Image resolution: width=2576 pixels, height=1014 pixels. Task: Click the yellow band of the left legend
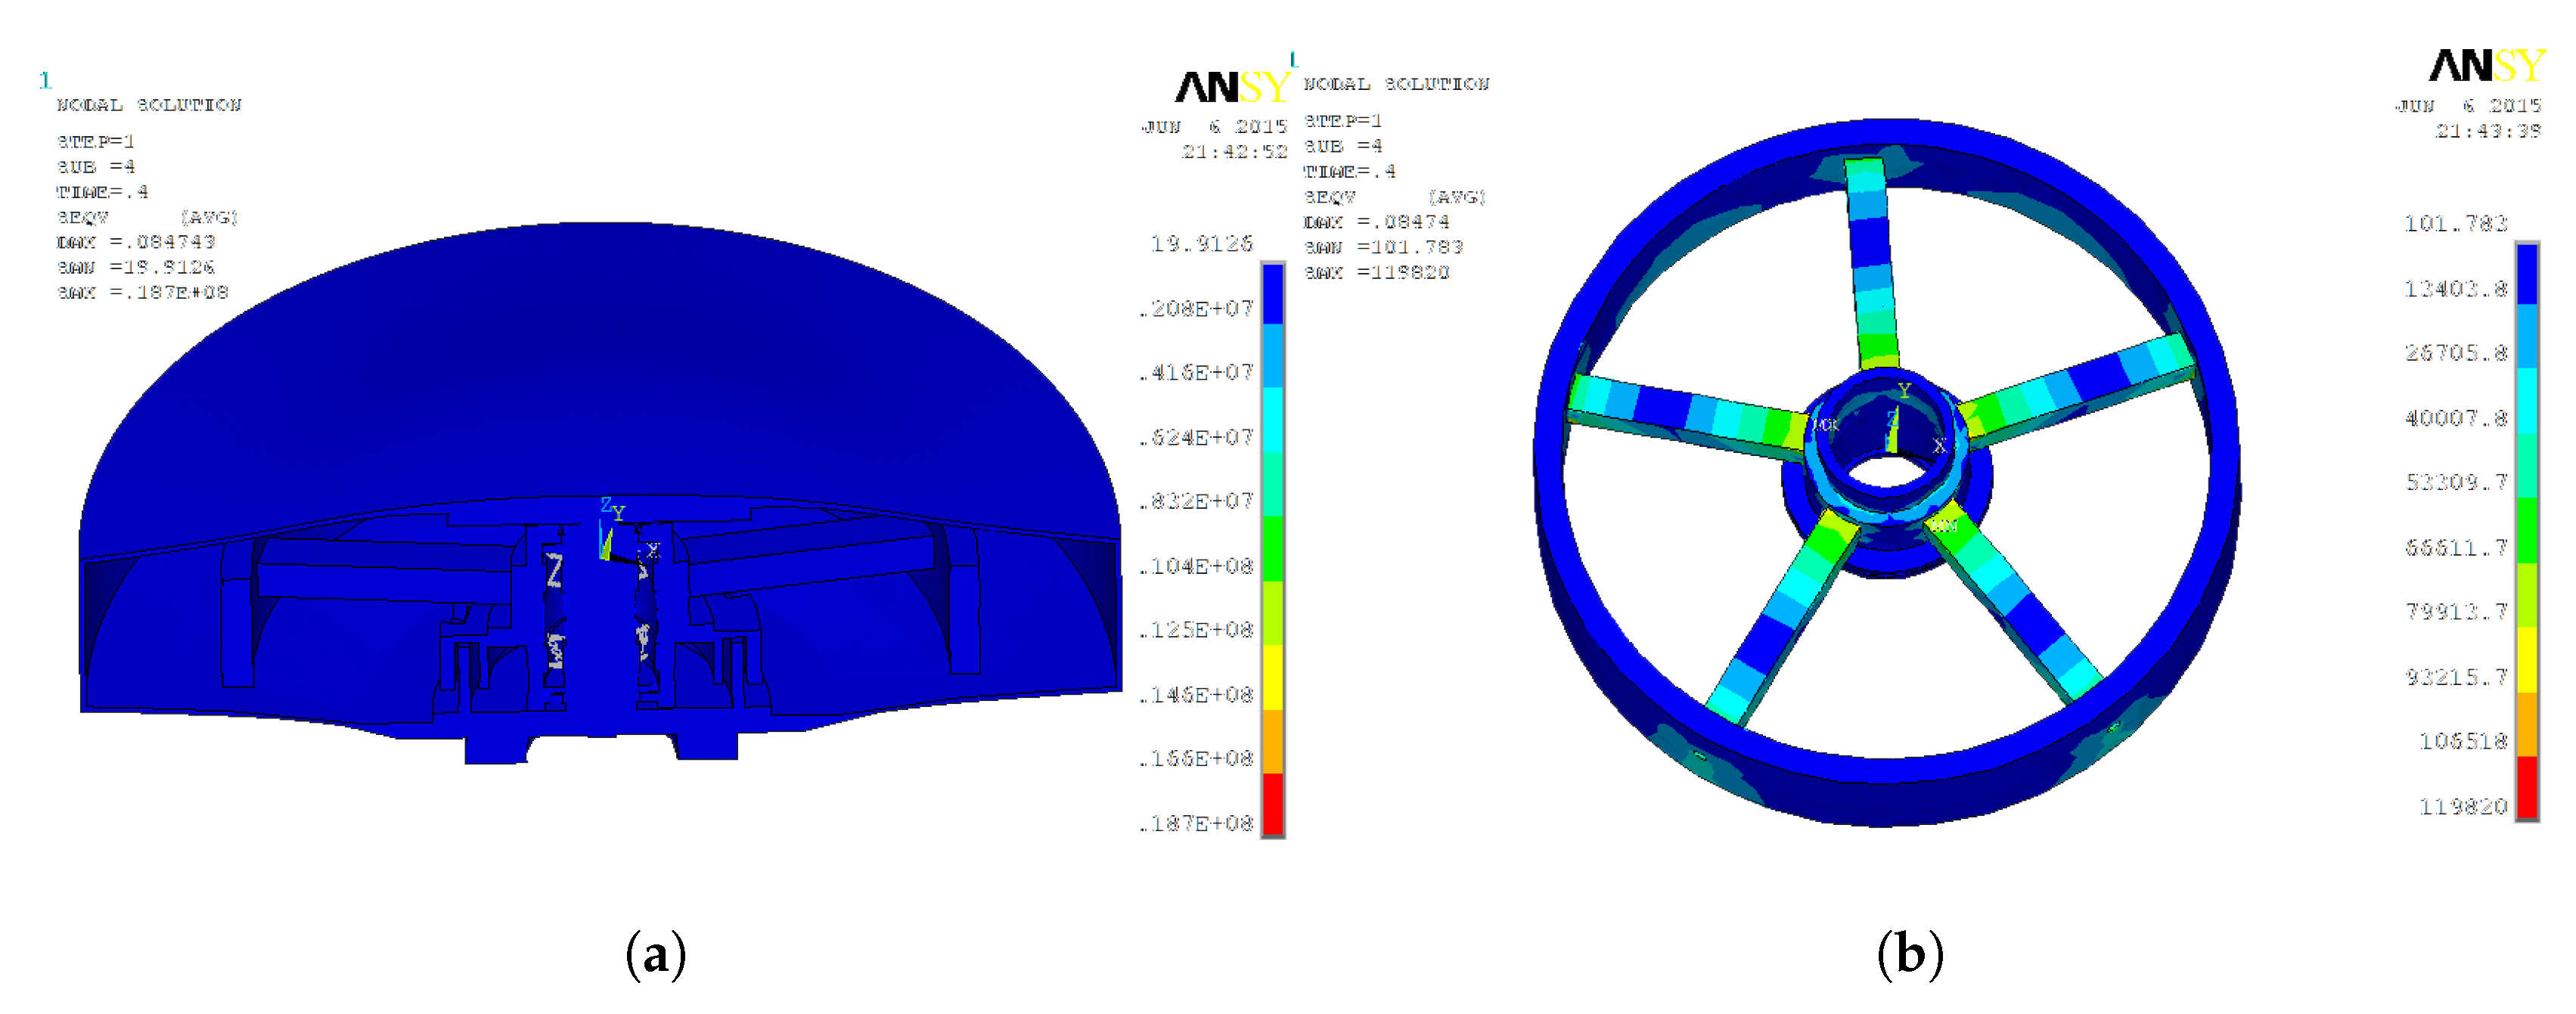[1272, 677]
